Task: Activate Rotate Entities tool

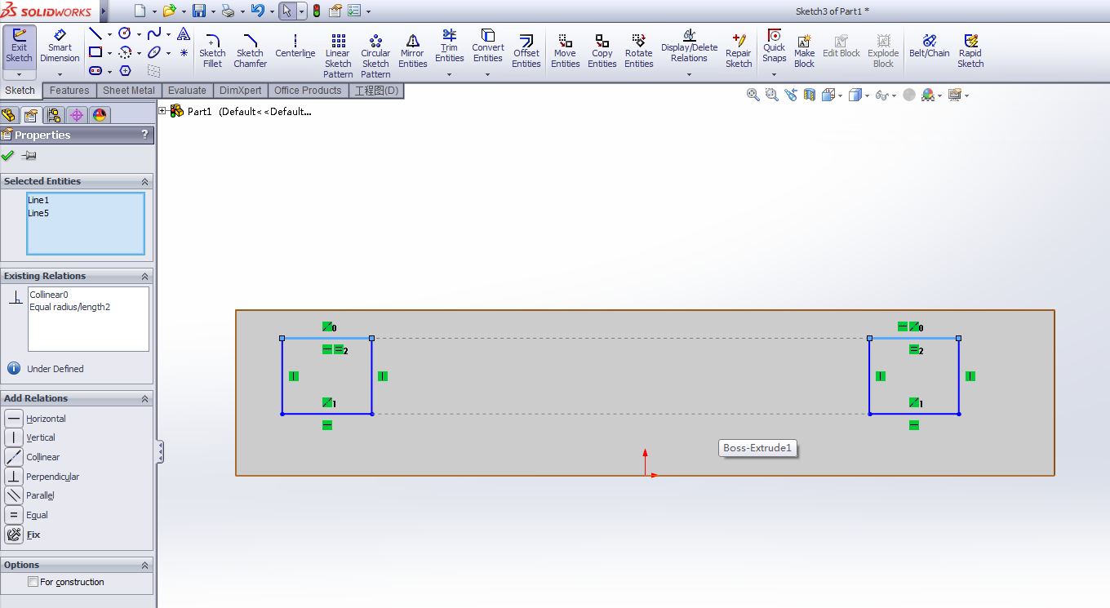Action: pyautogui.click(x=639, y=52)
